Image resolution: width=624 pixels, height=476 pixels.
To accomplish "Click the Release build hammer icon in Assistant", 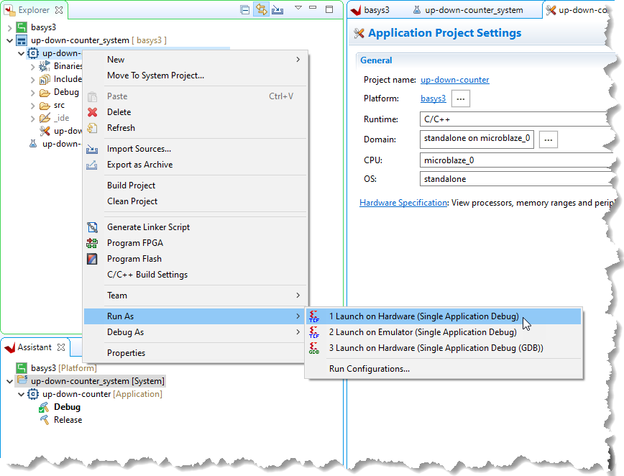I will tap(44, 420).
